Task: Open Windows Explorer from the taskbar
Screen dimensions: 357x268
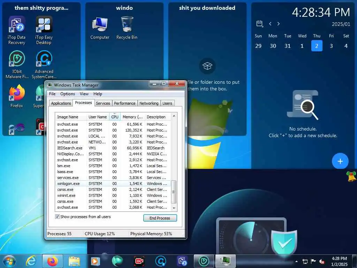Action: point(74,262)
